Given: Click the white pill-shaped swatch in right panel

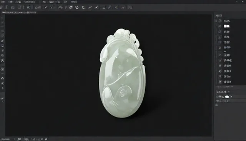Looking at the screenshot, I should [227, 97].
